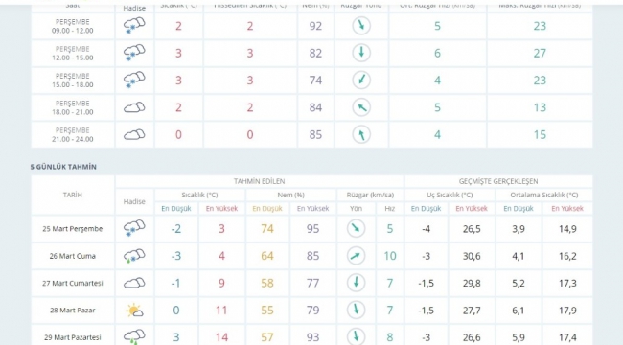623x345 pixels.
Task: Click the Ortalama Sıcaklık (°C) header
Action: pos(544,195)
